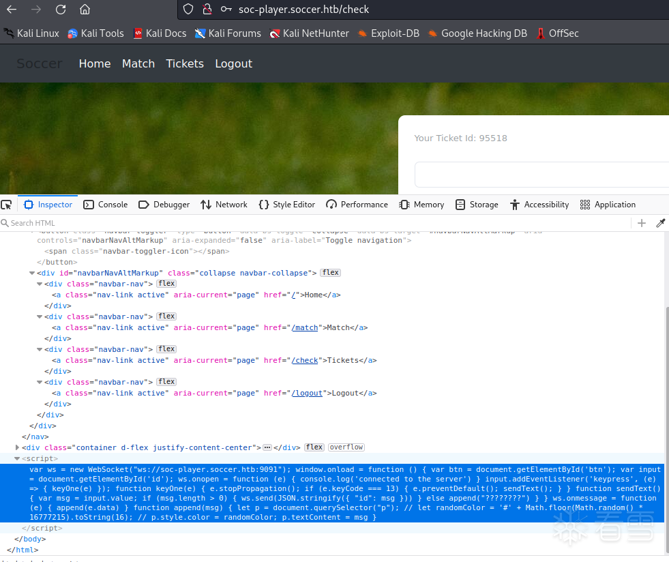
Task: Select the highlighted WebSocket script text
Action: tap(332, 493)
